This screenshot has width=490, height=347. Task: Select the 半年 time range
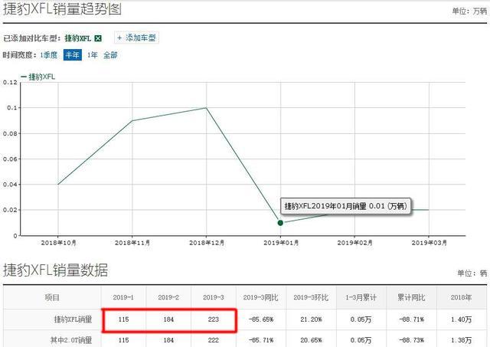pos(73,55)
